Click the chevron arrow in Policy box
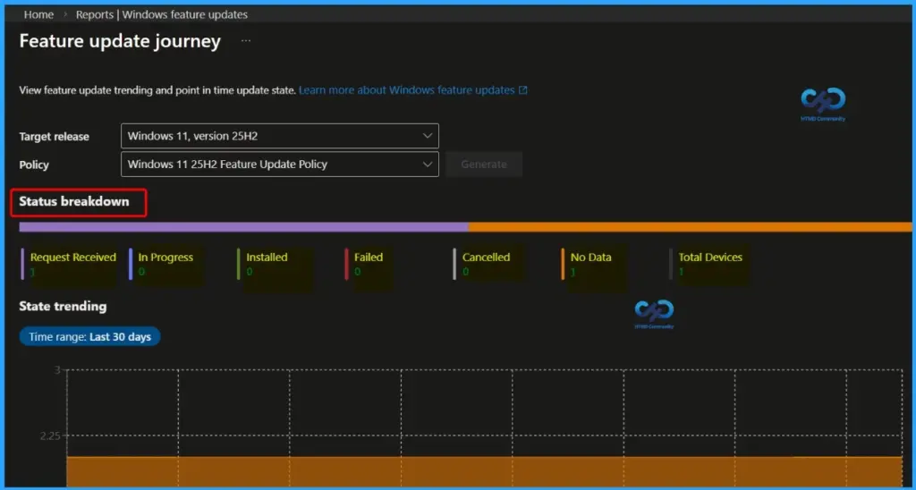The height and width of the screenshot is (490, 916). point(428,165)
